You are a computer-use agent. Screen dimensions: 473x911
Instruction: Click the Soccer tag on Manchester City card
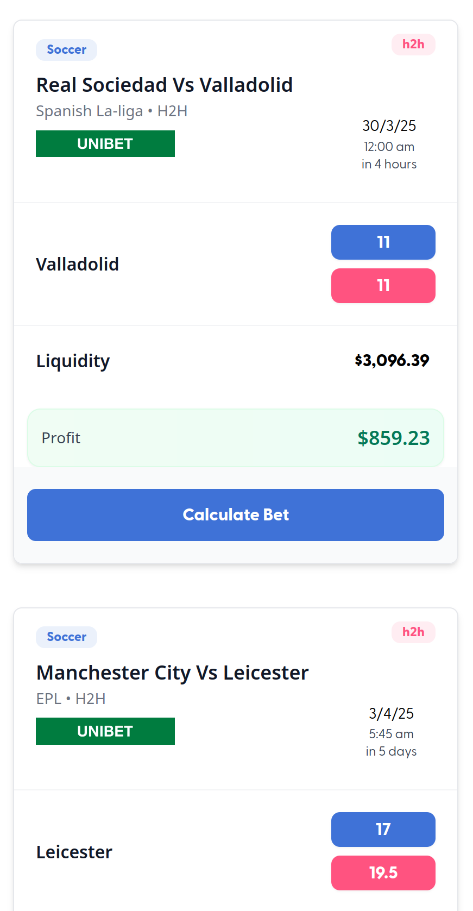pyautogui.click(x=66, y=637)
